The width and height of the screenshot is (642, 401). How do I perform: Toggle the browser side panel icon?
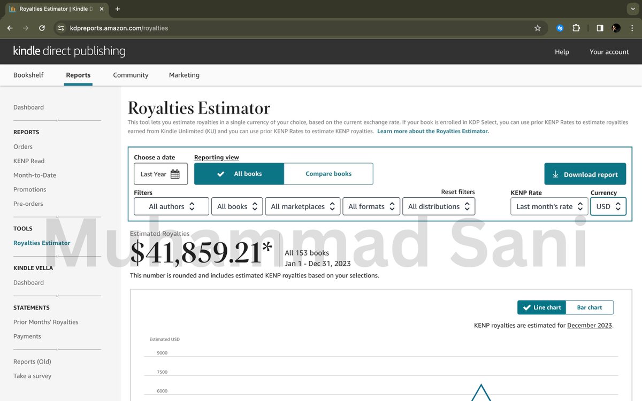tap(600, 28)
